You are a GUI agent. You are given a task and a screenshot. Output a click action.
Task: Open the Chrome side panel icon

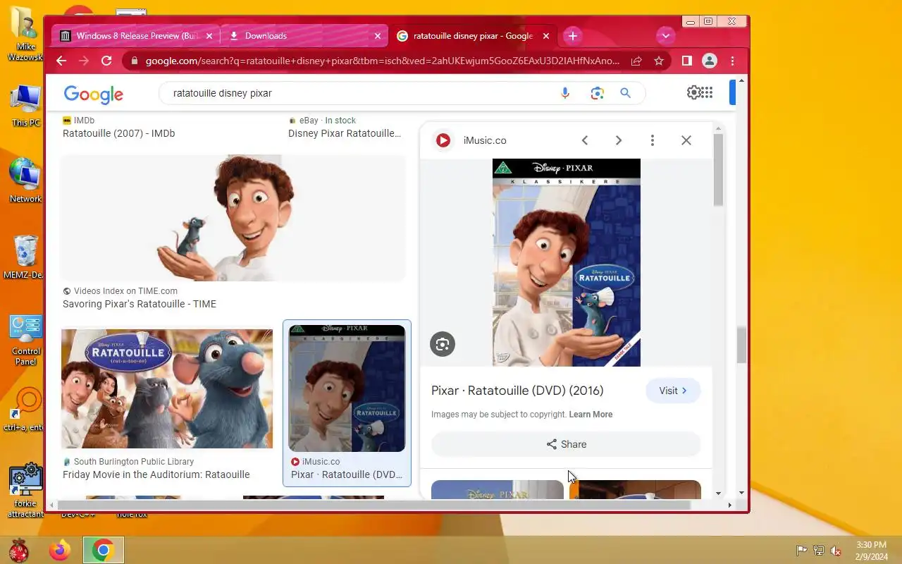point(686,61)
